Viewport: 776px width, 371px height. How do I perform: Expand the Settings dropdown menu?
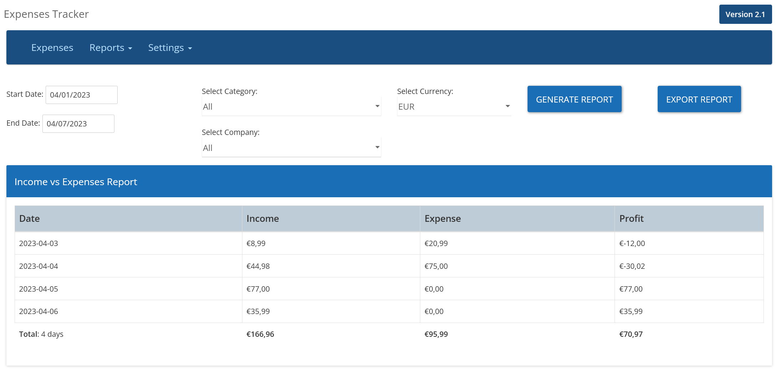coord(170,48)
